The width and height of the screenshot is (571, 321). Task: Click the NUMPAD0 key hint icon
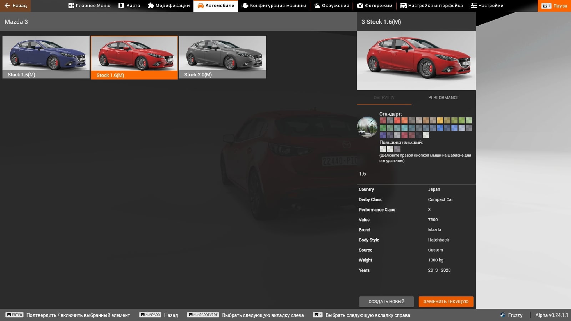point(150,315)
